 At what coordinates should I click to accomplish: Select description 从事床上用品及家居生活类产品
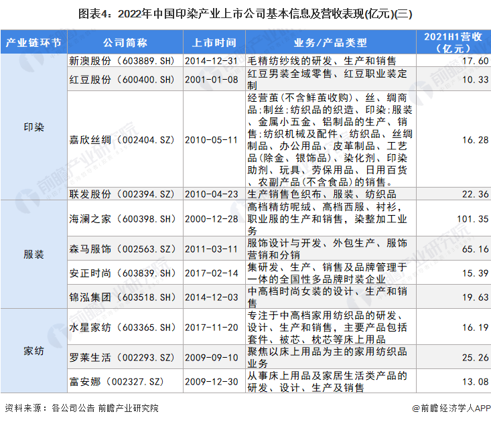pos(328,381)
